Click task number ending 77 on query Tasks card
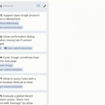The image size is (105, 105). (1, 79)
